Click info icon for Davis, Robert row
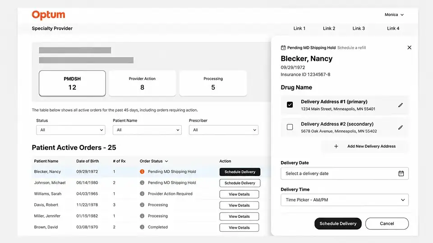The image size is (433, 243). (x=142, y=205)
